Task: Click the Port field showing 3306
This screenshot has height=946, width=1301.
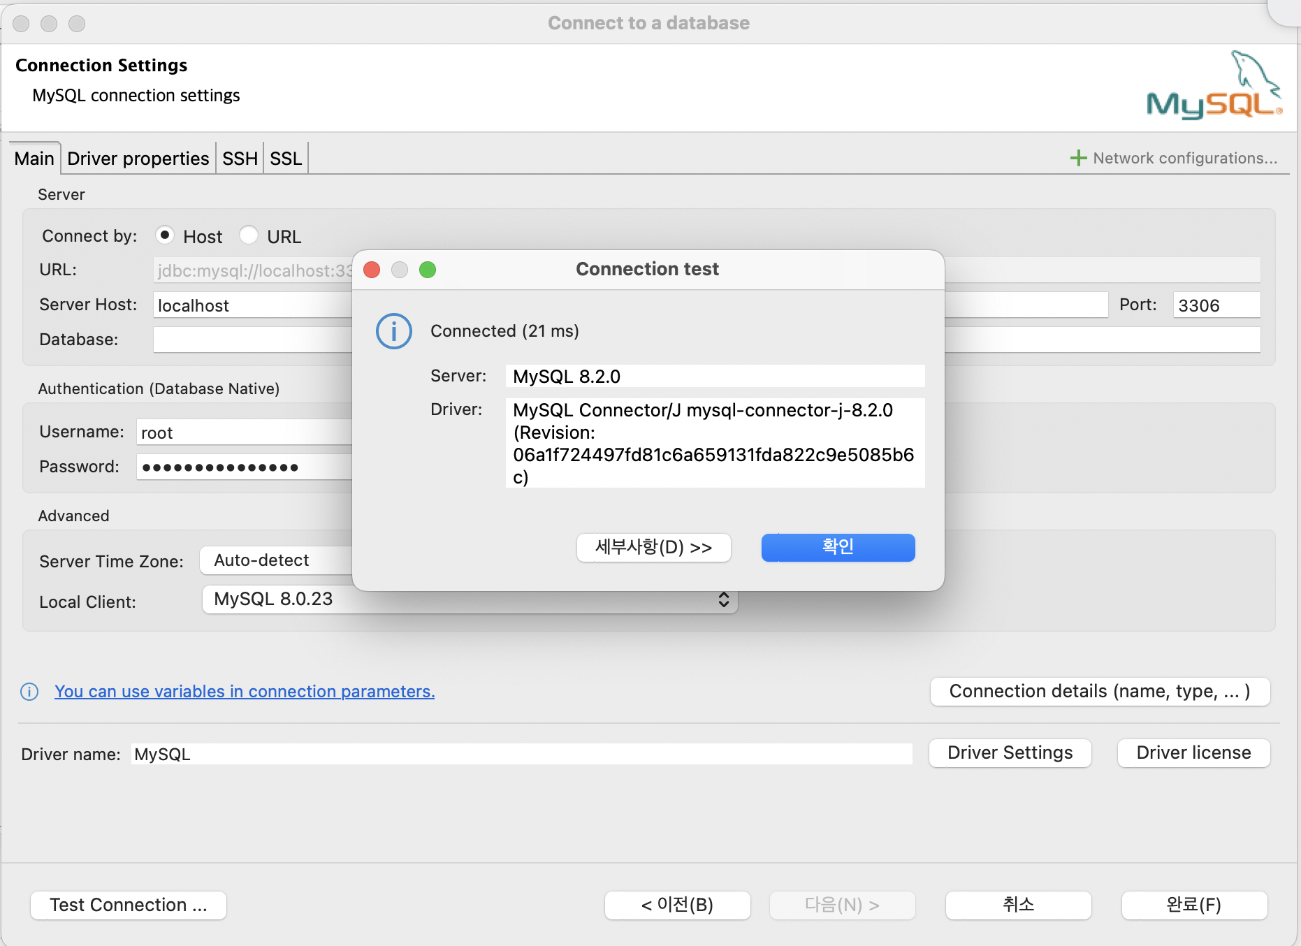Action: point(1216,305)
